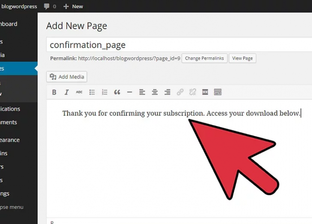The height and width of the screenshot is (224, 312).
Task: Click the remove link icon
Action: tap(192, 92)
